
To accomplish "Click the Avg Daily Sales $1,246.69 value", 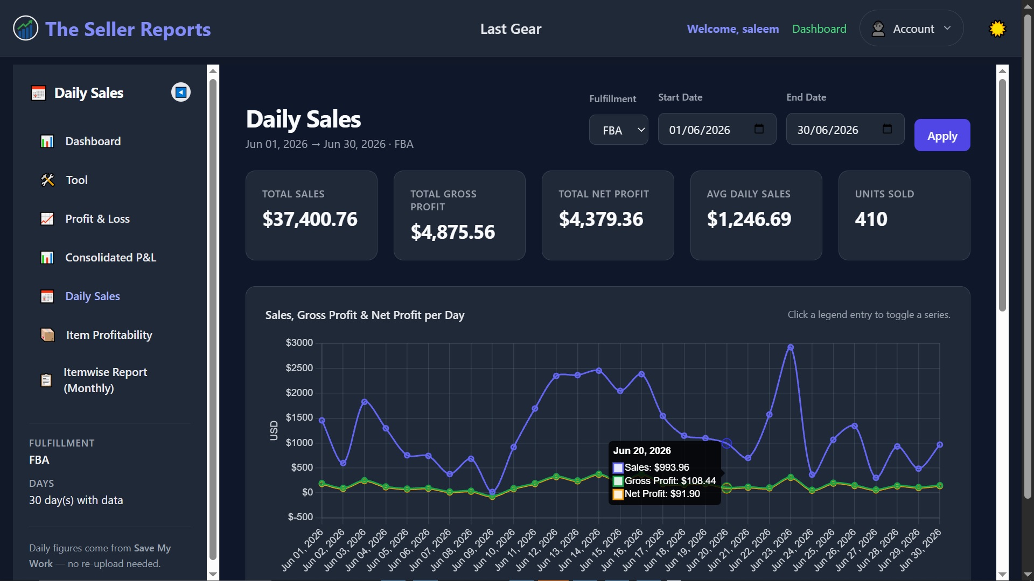I will coord(749,219).
